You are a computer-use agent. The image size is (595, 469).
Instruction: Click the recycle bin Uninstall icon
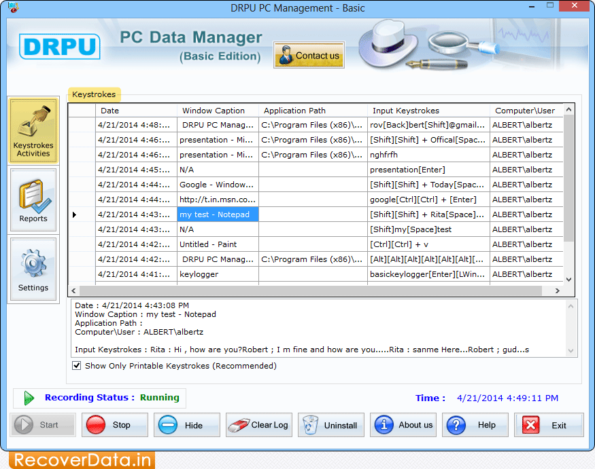(310, 425)
